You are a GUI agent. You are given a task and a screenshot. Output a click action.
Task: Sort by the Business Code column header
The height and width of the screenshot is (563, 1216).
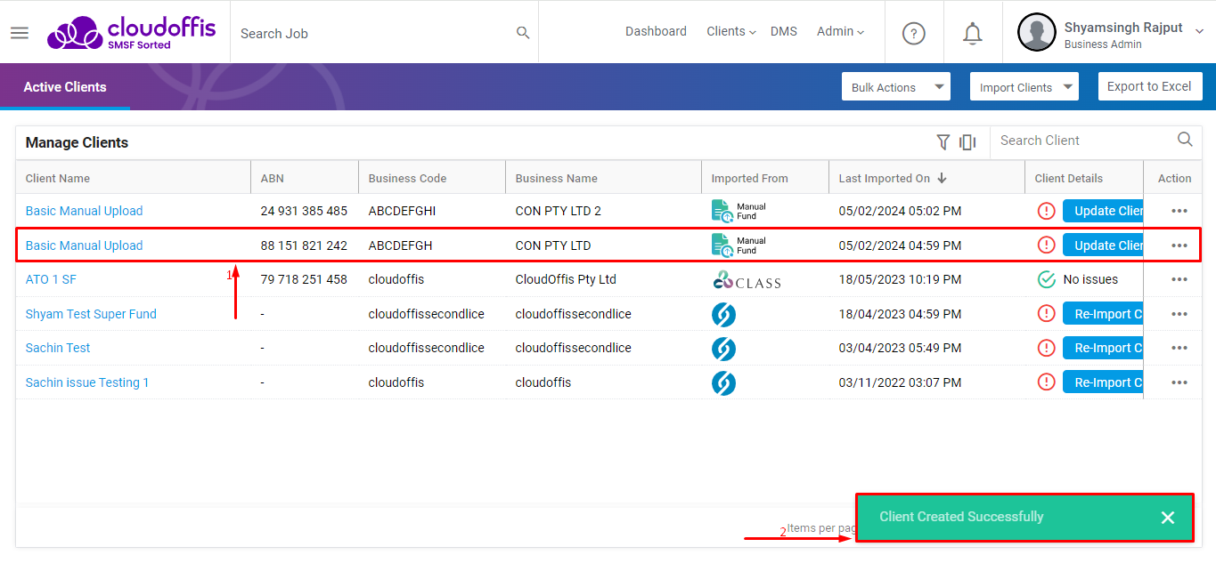407,178
